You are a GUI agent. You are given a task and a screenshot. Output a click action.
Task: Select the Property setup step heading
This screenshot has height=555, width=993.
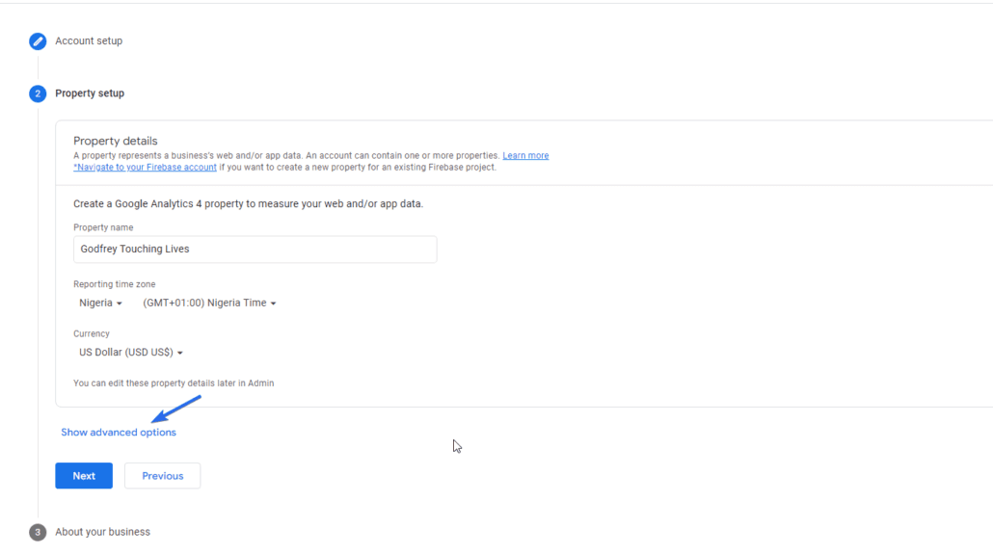[90, 93]
